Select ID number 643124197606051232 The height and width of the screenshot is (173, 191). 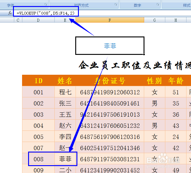(110, 125)
